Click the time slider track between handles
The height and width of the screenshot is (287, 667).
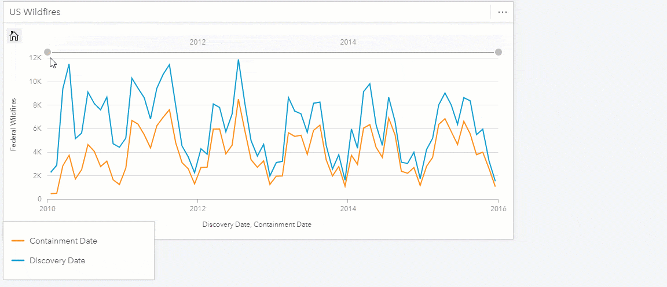point(272,52)
